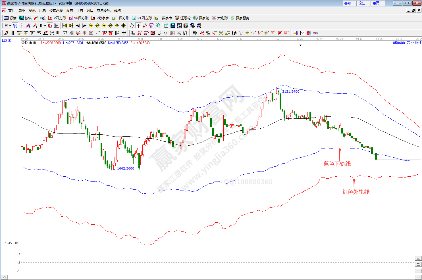Launch the 六角形 hexagon chart

[220, 18]
